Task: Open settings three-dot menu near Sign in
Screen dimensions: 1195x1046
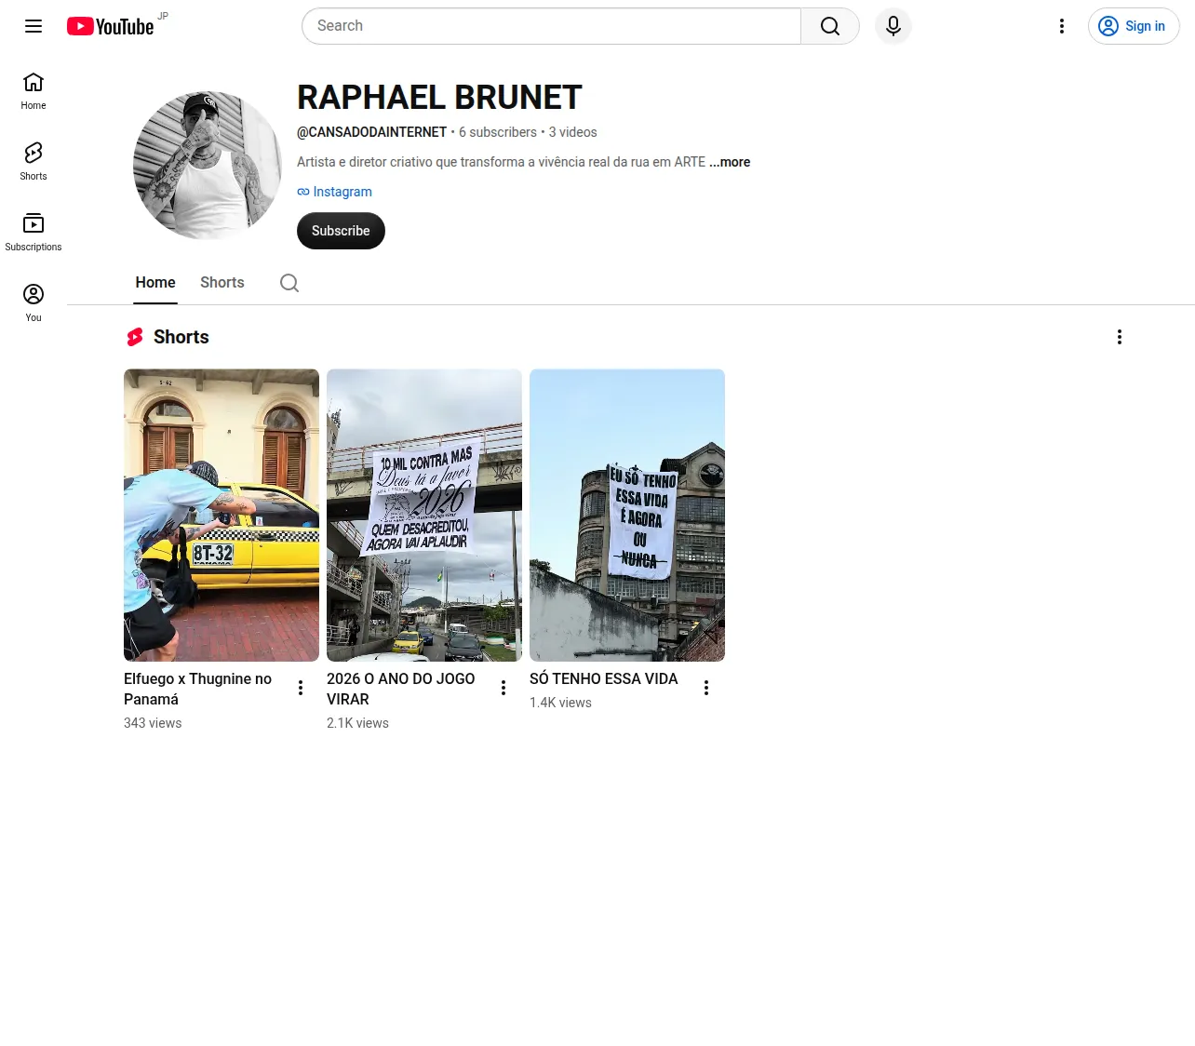Action: pyautogui.click(x=1062, y=26)
